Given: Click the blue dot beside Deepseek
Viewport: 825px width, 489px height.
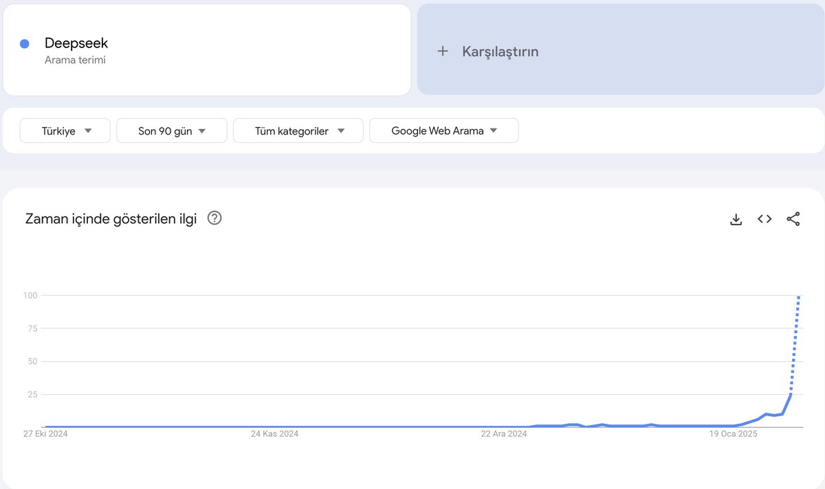Looking at the screenshot, I should pos(25,44).
